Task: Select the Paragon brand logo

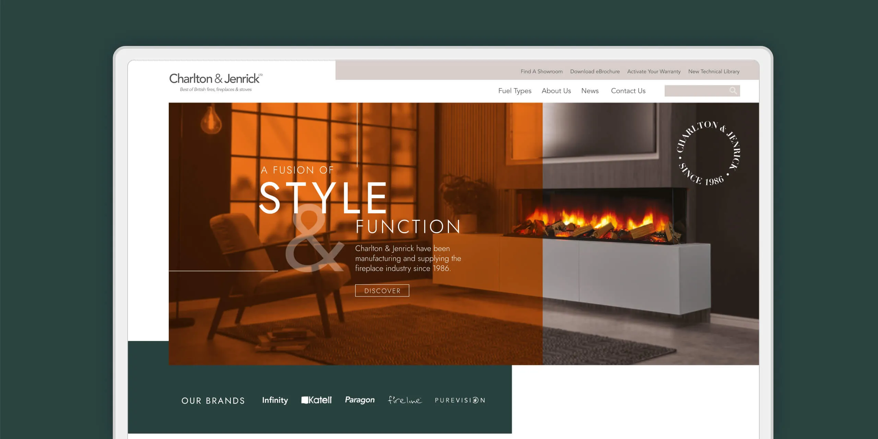Action: 360,400
